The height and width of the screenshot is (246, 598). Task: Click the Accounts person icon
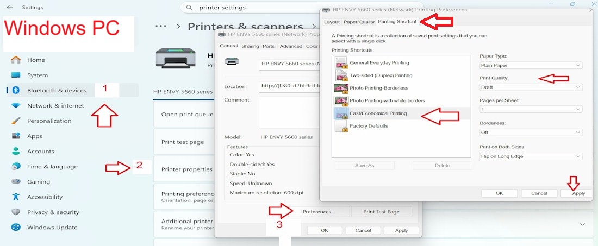click(16, 151)
